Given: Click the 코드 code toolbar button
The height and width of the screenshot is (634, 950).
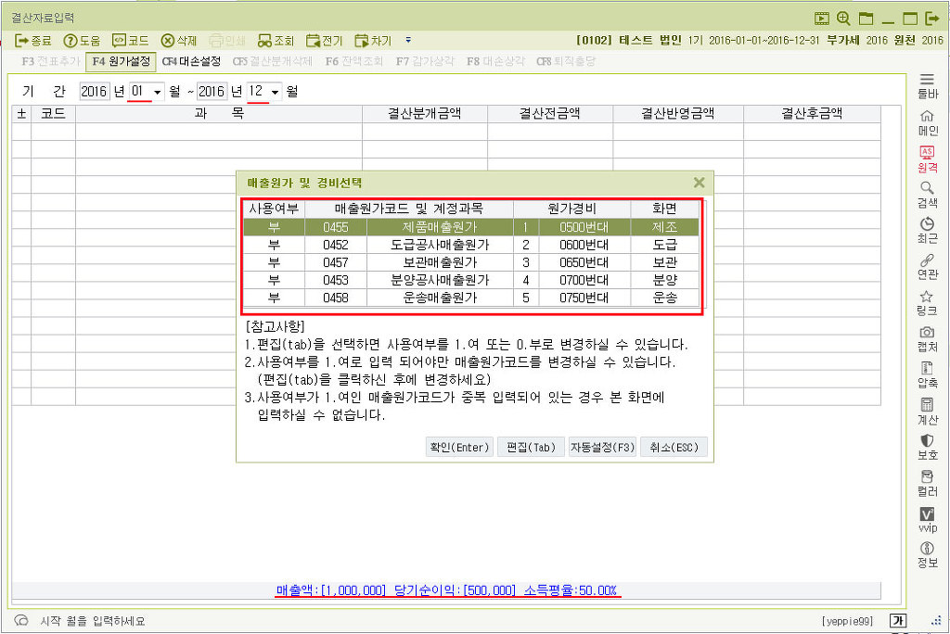Looking at the screenshot, I should point(130,41).
